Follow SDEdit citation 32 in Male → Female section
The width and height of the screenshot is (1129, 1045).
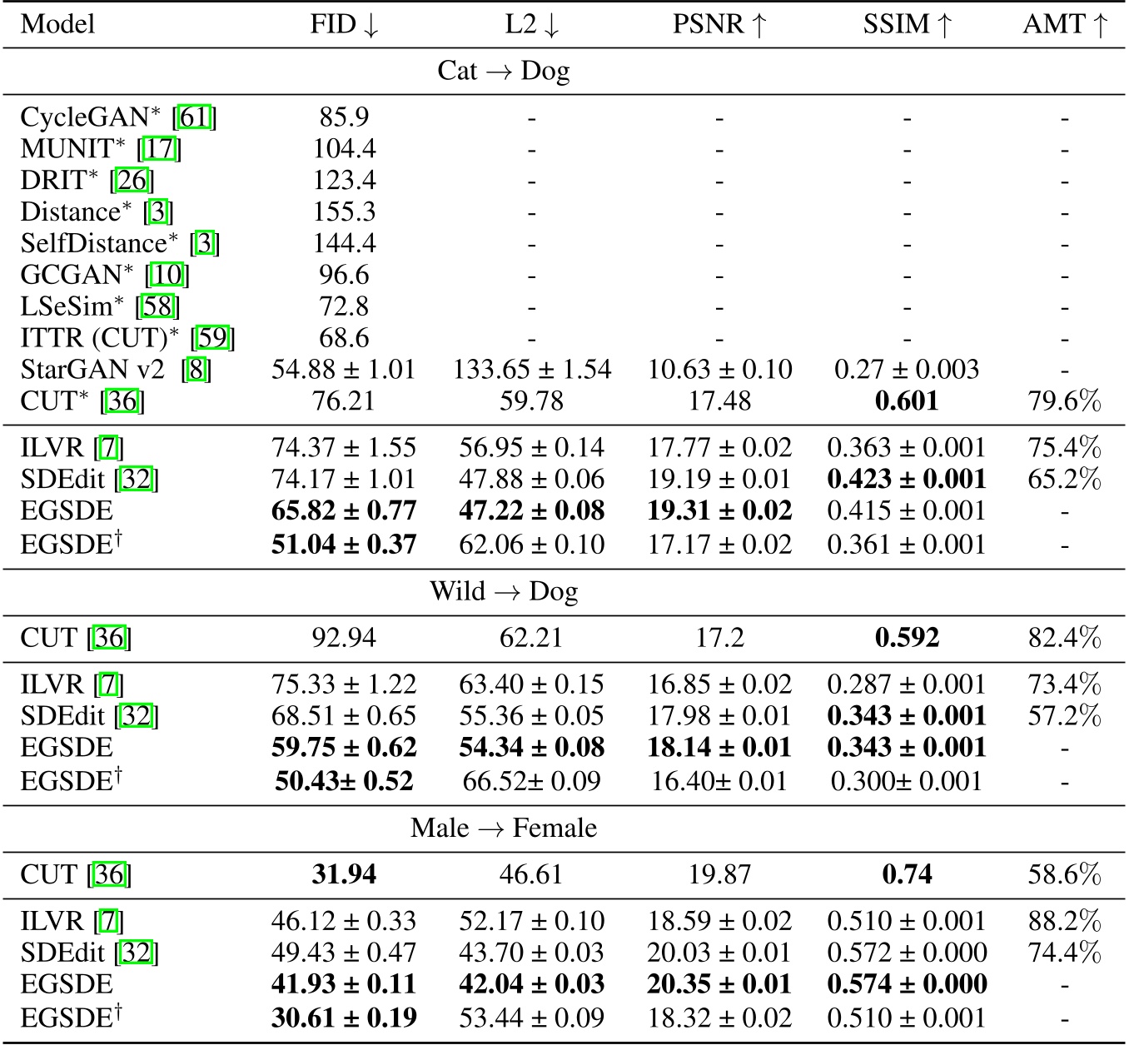[x=137, y=953]
